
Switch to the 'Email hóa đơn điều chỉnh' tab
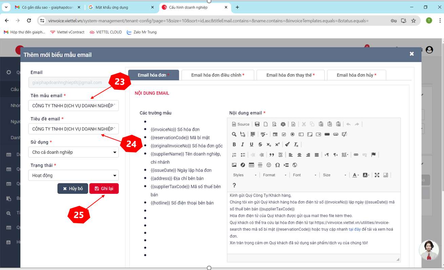218,75
